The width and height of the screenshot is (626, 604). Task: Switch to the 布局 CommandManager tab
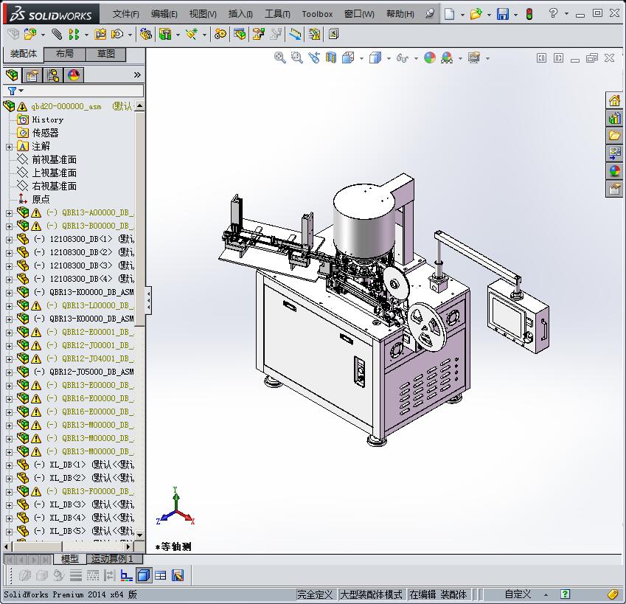coord(66,54)
